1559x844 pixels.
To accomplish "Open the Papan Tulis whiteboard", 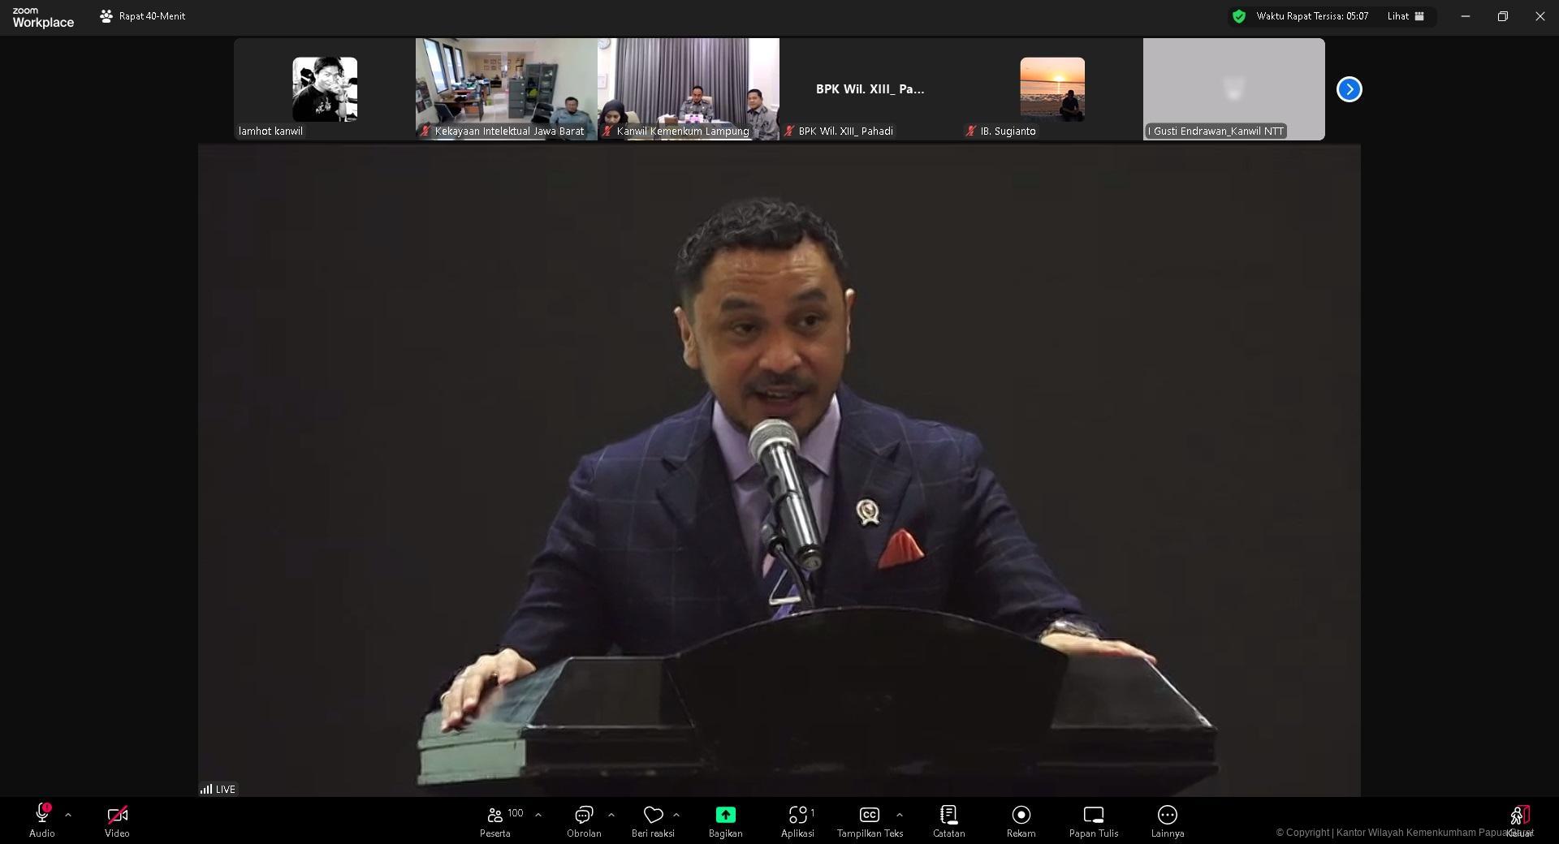I will (1093, 815).
